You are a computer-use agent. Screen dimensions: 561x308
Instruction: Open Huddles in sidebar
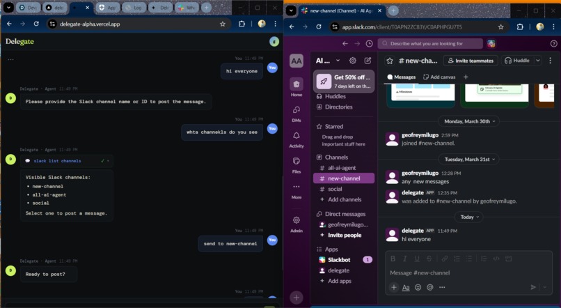tap(344, 96)
